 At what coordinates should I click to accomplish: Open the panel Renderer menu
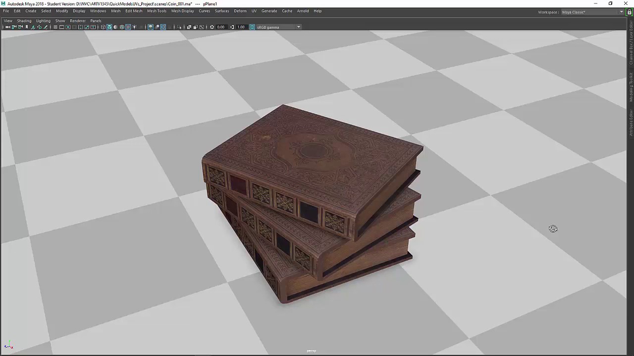(78, 21)
